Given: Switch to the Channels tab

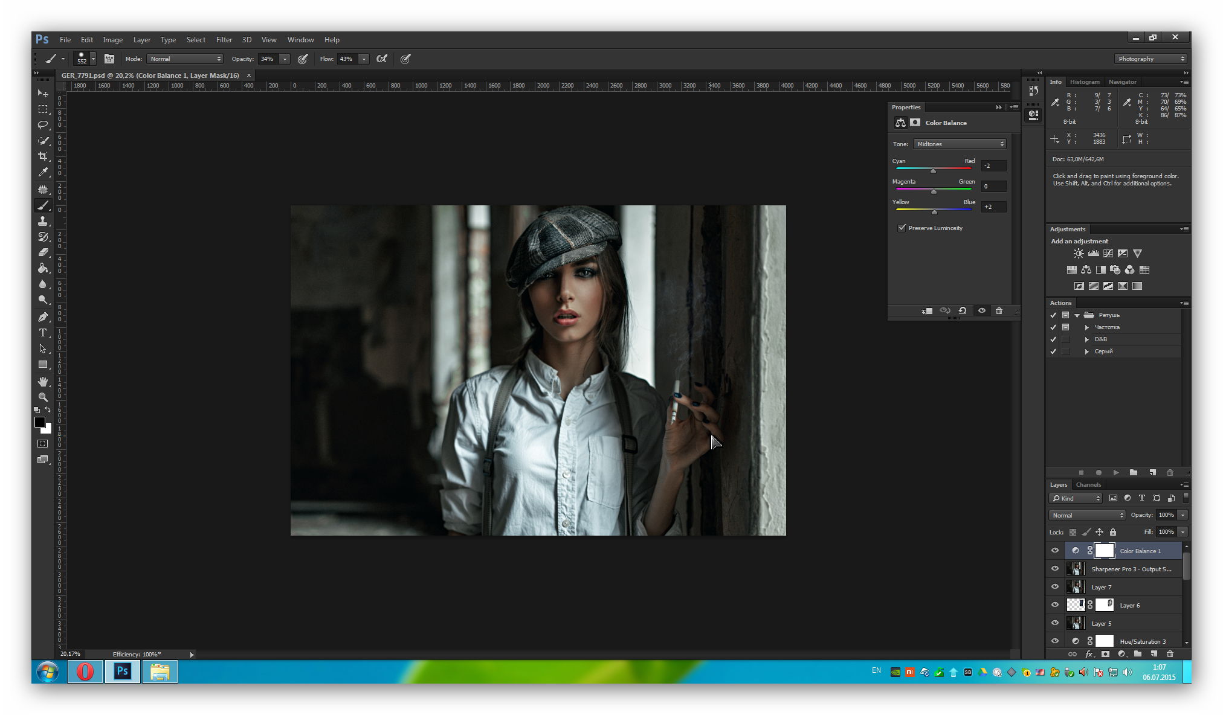Looking at the screenshot, I should pos(1088,484).
